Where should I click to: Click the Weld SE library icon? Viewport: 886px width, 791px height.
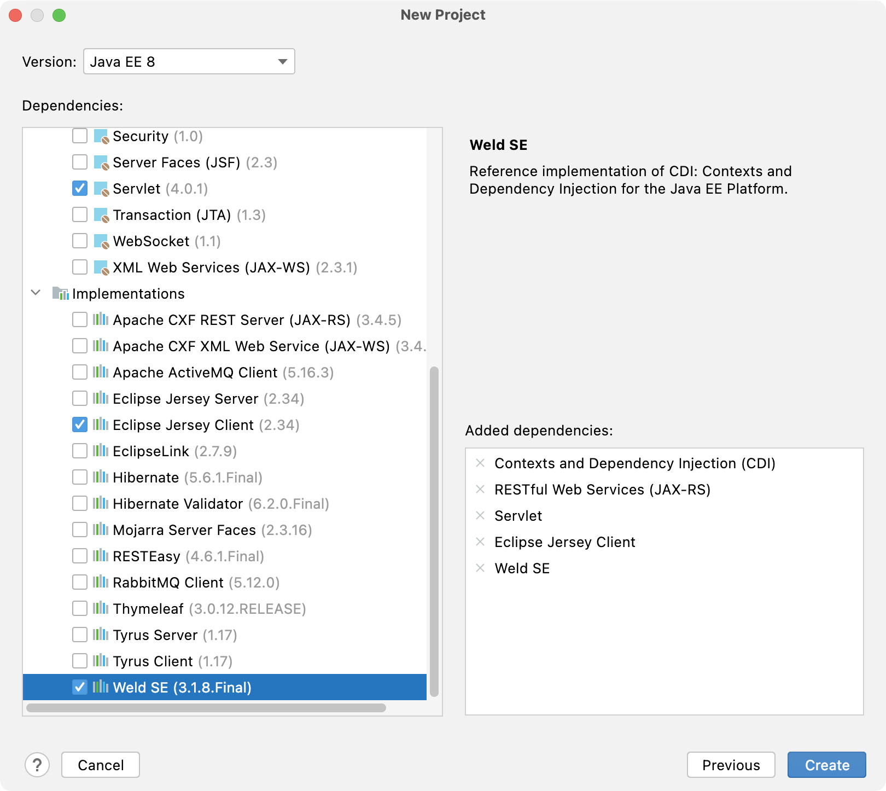tap(101, 687)
